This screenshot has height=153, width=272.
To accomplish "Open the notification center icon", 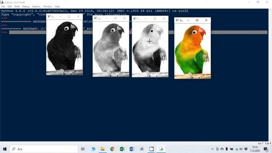I will point(266,149).
